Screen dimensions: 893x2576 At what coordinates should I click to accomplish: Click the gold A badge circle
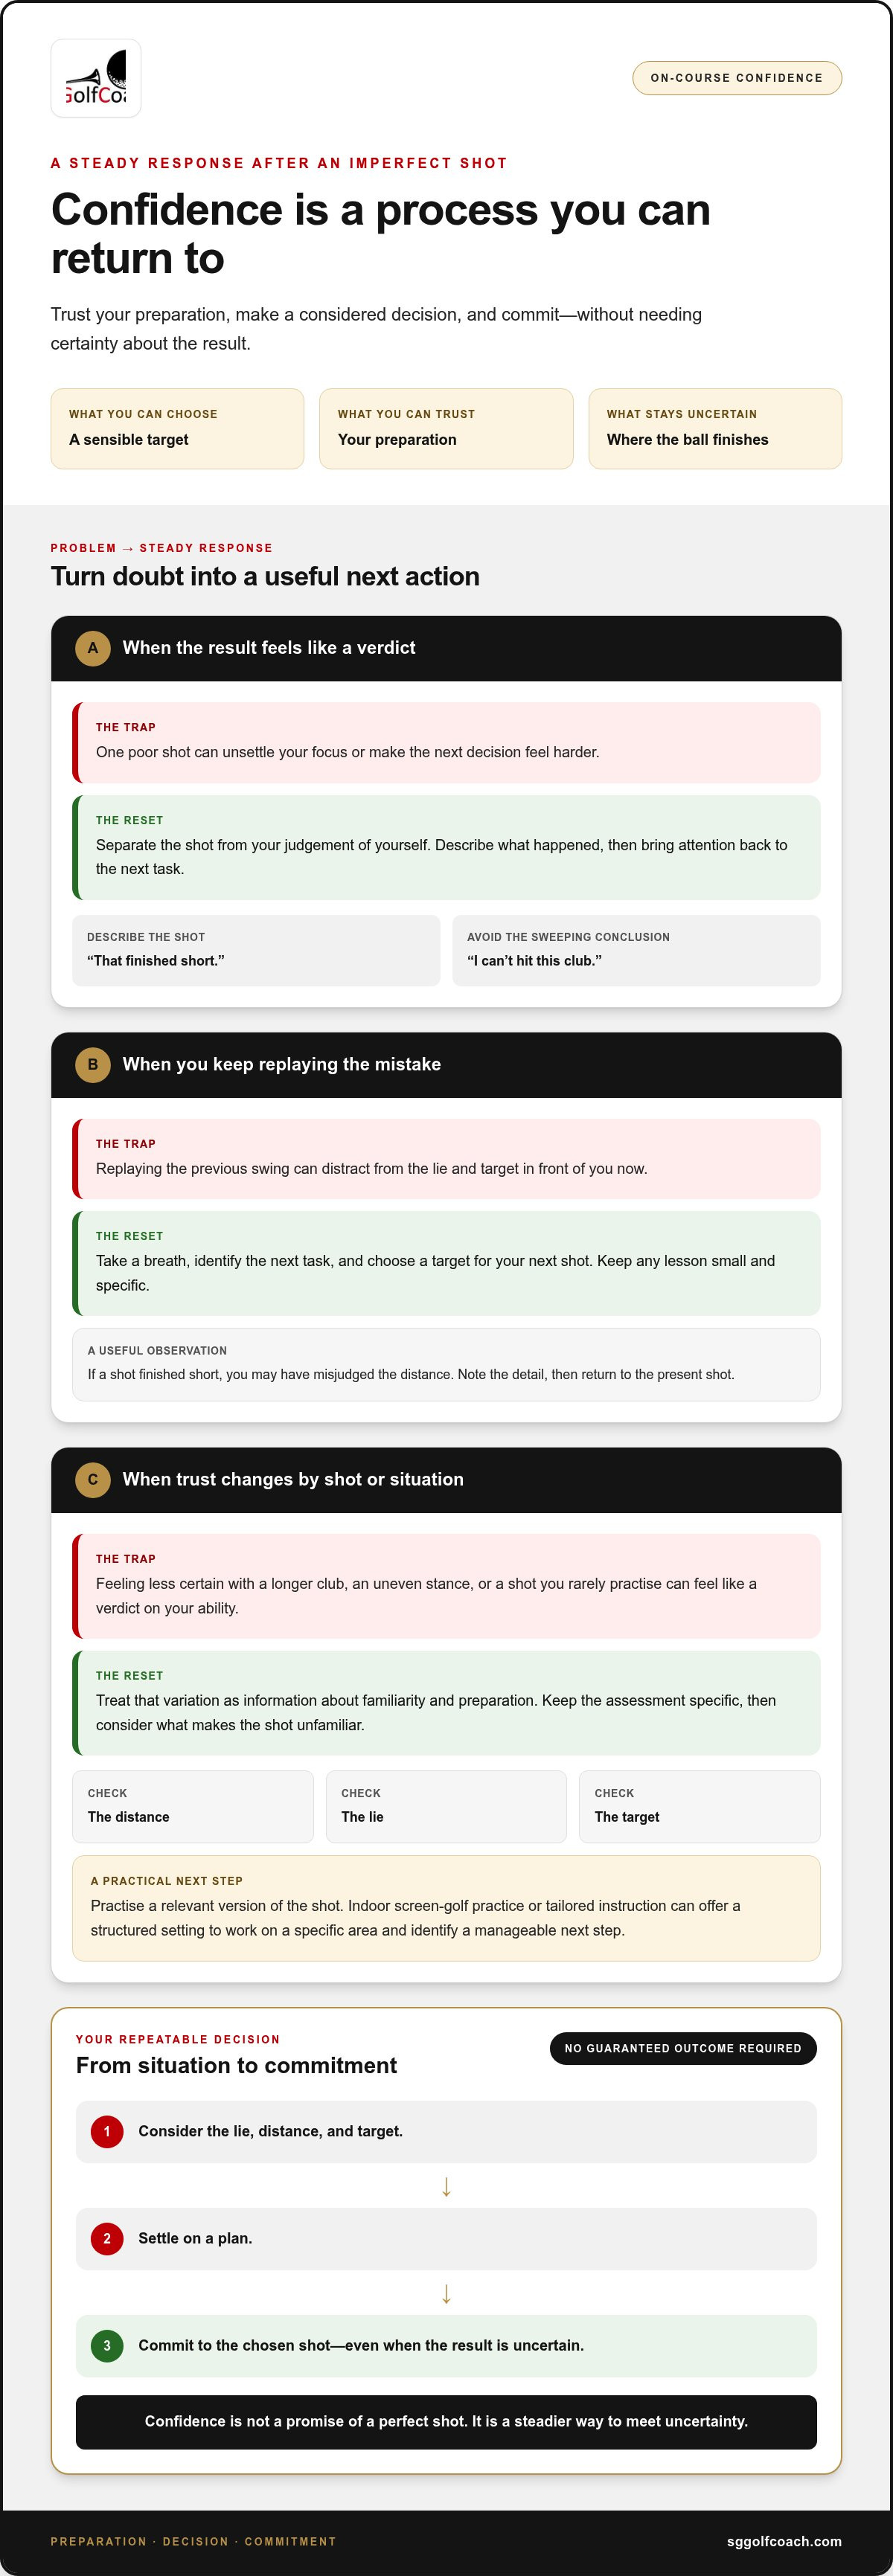point(93,648)
